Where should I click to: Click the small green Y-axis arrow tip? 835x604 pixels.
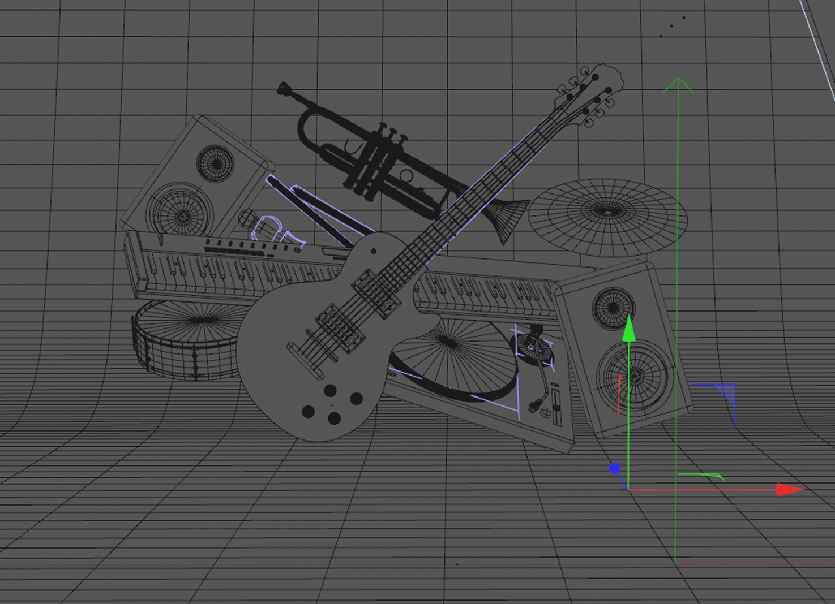(628, 330)
